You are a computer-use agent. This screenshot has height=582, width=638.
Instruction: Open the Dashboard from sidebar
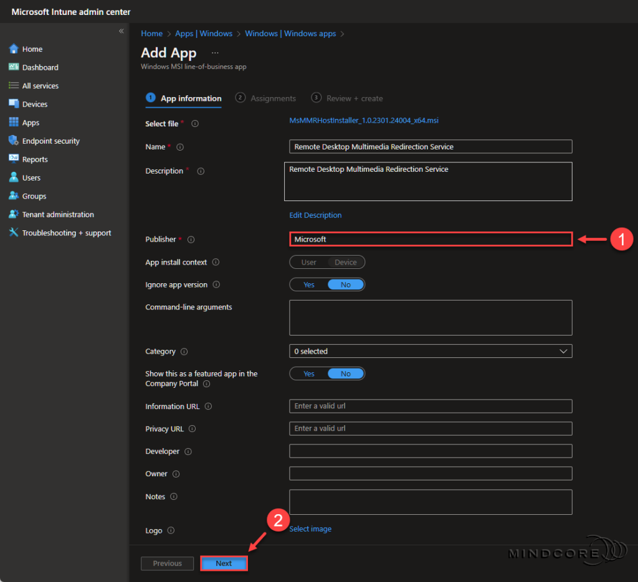[x=39, y=67]
